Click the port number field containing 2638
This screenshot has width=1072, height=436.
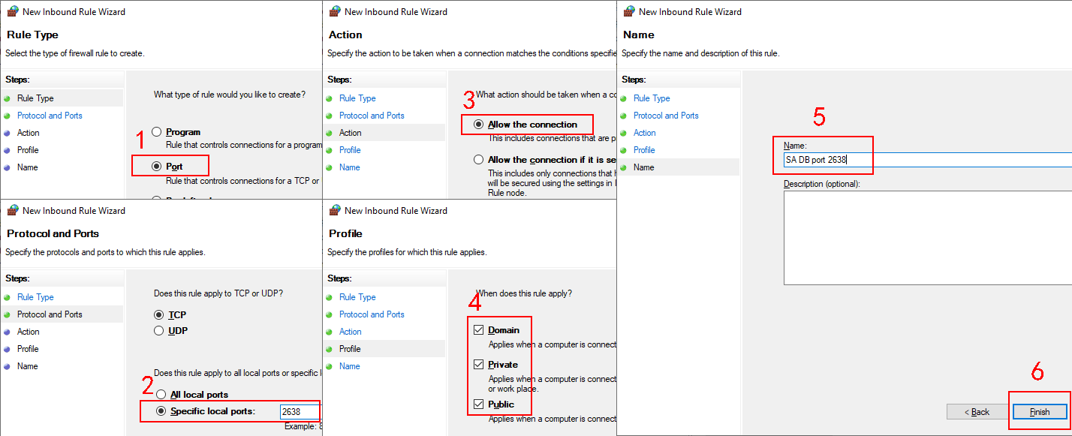tap(298, 411)
